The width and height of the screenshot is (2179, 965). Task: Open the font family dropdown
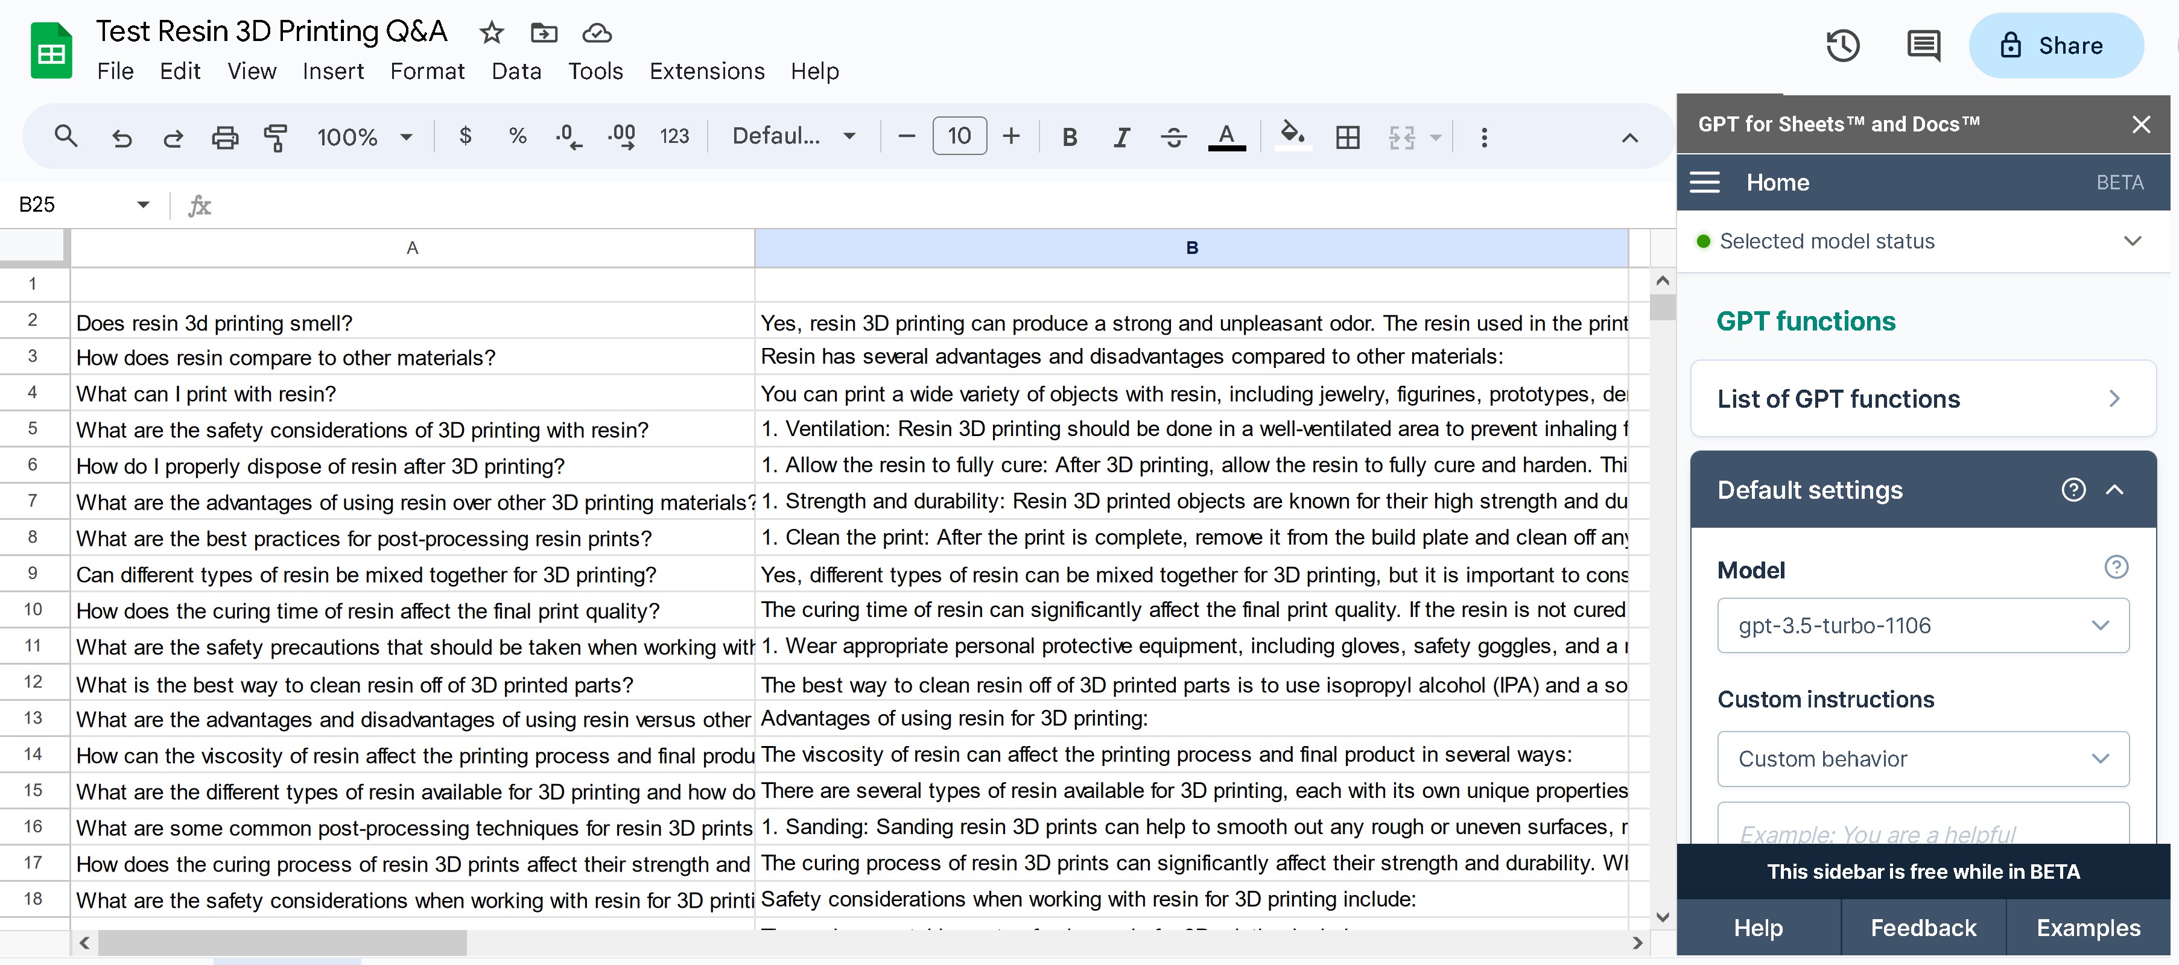pos(793,136)
